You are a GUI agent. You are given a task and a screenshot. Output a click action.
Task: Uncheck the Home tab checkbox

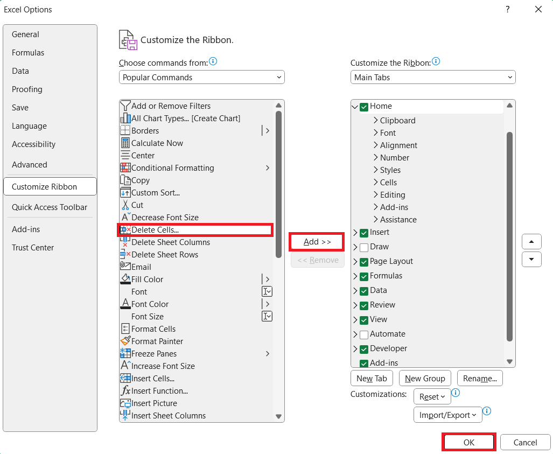pos(364,107)
